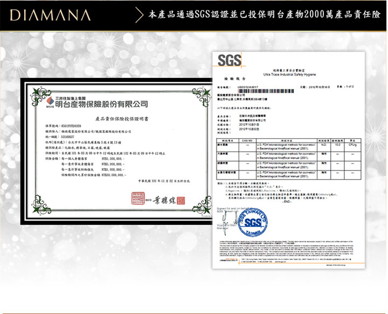Viewport: 388px width, 314px height.
Task: Select the number 53549837 on the certificate
Action: 67,137
